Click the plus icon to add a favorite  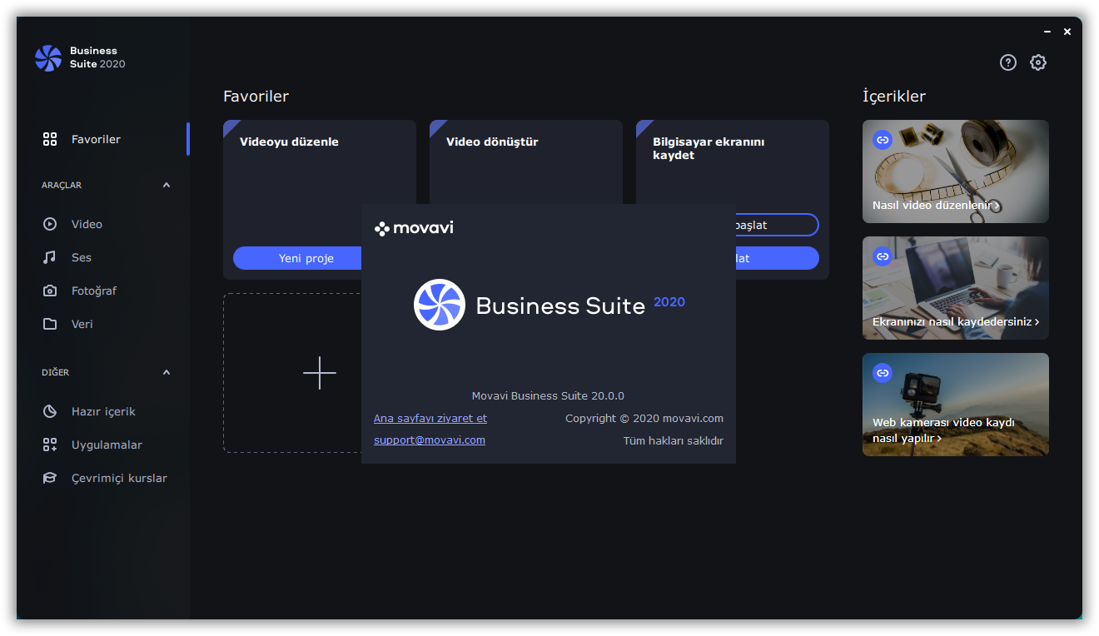coord(320,373)
